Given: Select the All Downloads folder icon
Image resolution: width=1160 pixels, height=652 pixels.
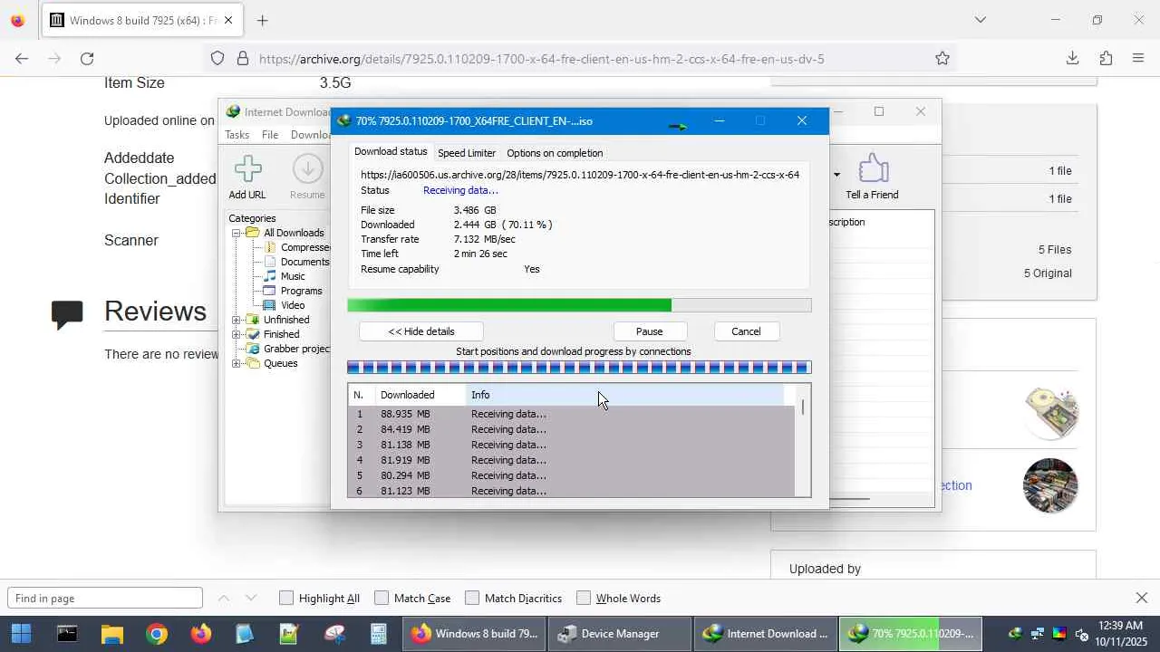Looking at the screenshot, I should click(253, 233).
